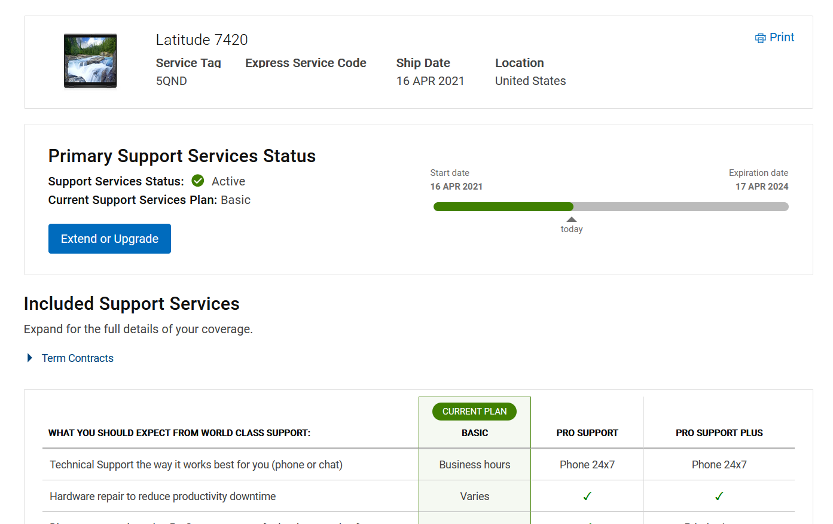The width and height of the screenshot is (833, 524).
Task: Select the PRO SUPPORT PLUS column header
Action: coord(719,433)
